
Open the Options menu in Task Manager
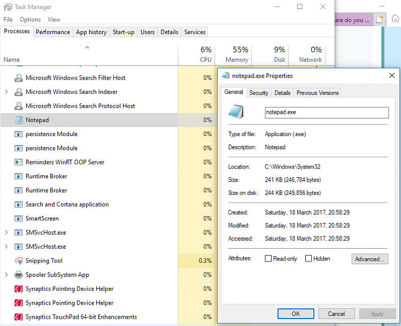(x=30, y=19)
